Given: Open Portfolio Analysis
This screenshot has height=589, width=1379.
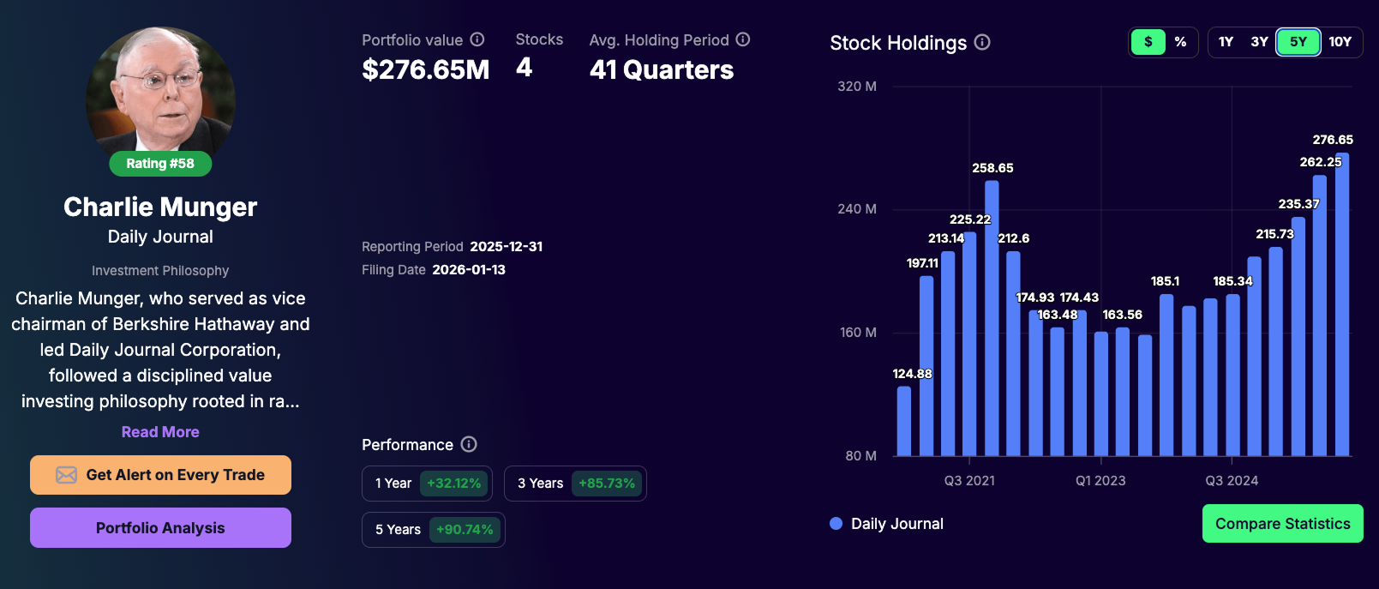Looking at the screenshot, I should pyautogui.click(x=160, y=528).
